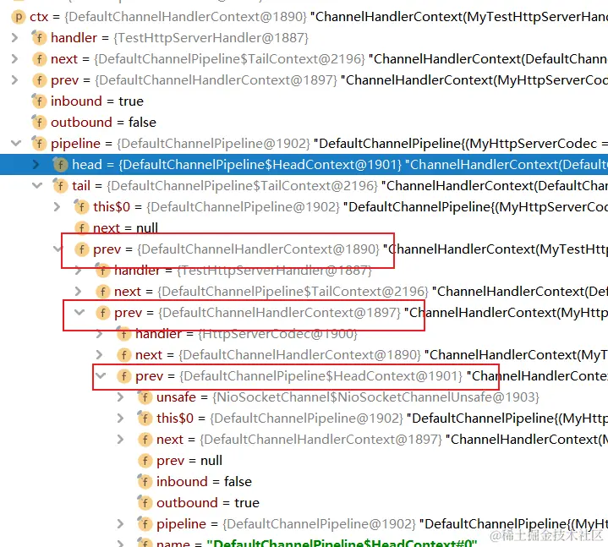
Task: Click field icon of handler directly under ctx
Action: [39, 38]
